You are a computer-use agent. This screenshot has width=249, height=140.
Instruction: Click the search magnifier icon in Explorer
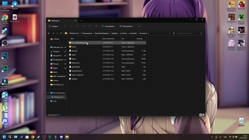click(201, 33)
